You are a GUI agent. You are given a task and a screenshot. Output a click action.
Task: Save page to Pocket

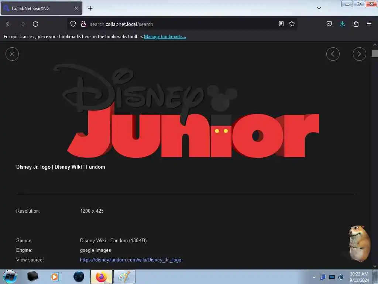329,24
